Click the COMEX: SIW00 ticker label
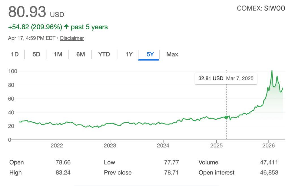Image resolution: width=290 pixels, height=186 pixels. [261, 8]
